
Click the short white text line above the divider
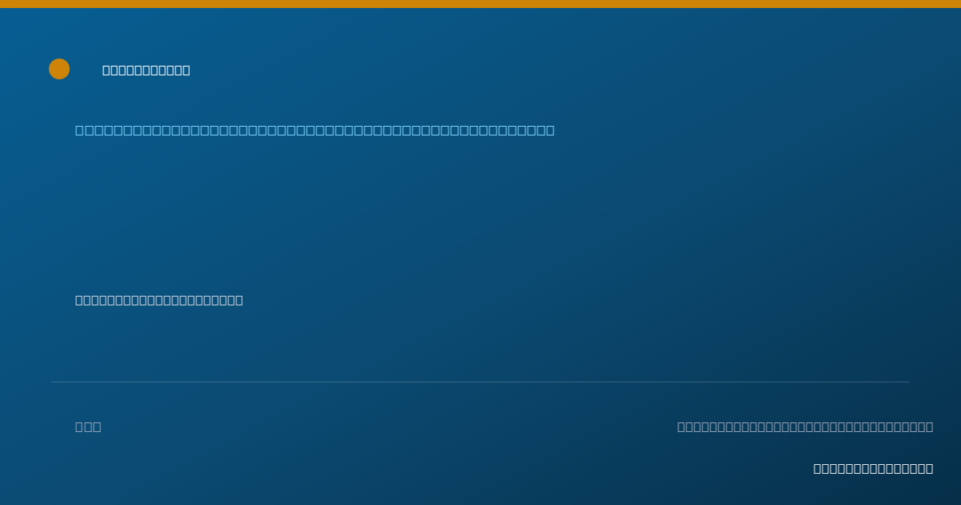(159, 301)
